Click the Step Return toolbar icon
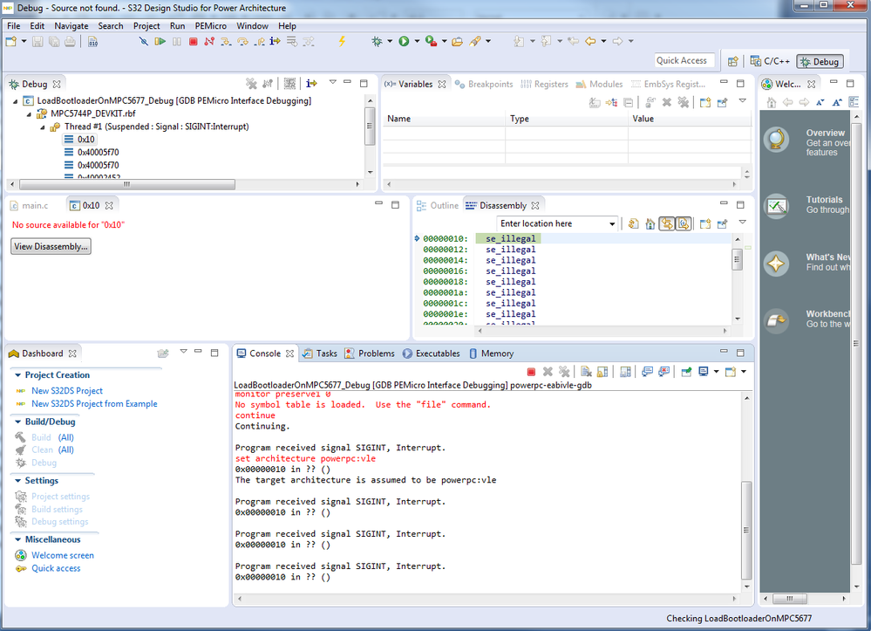The image size is (871, 631). pos(259,41)
